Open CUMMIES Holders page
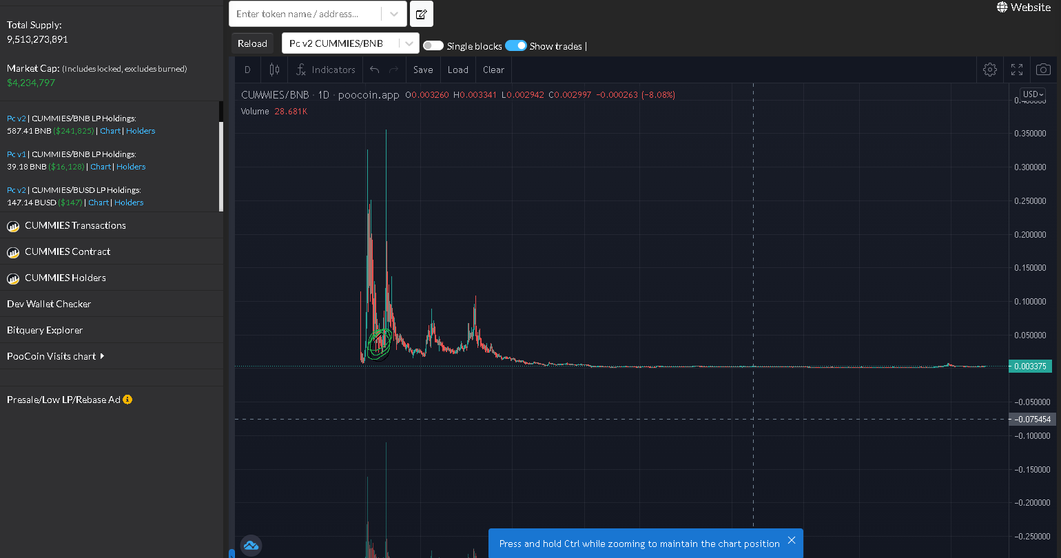This screenshot has width=1061, height=558. (x=65, y=278)
